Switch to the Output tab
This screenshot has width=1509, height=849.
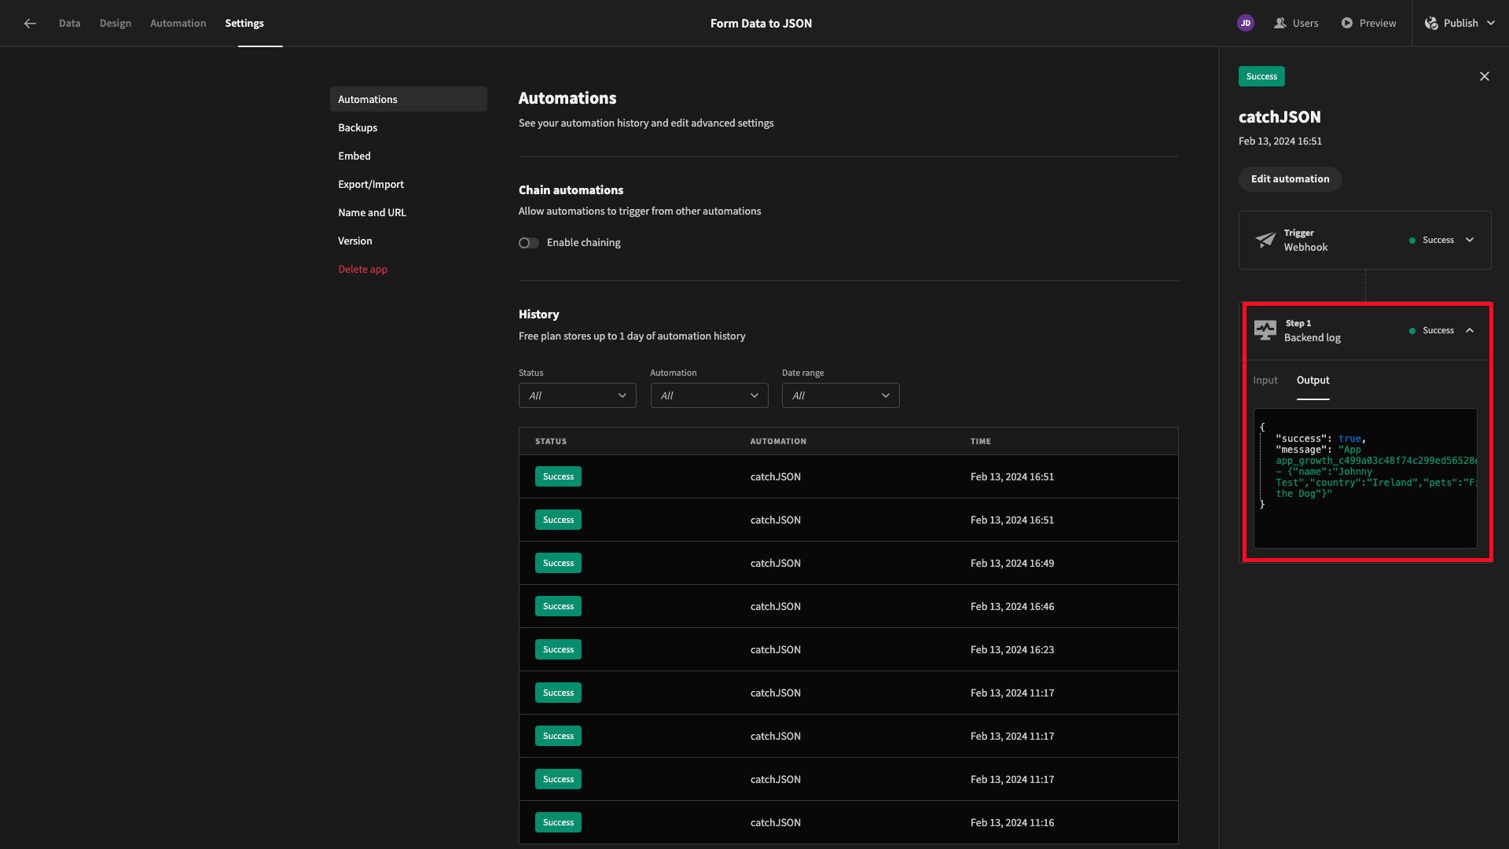[x=1312, y=380]
